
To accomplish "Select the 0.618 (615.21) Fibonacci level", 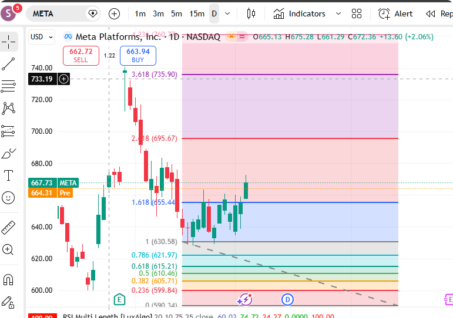I will point(155,266).
